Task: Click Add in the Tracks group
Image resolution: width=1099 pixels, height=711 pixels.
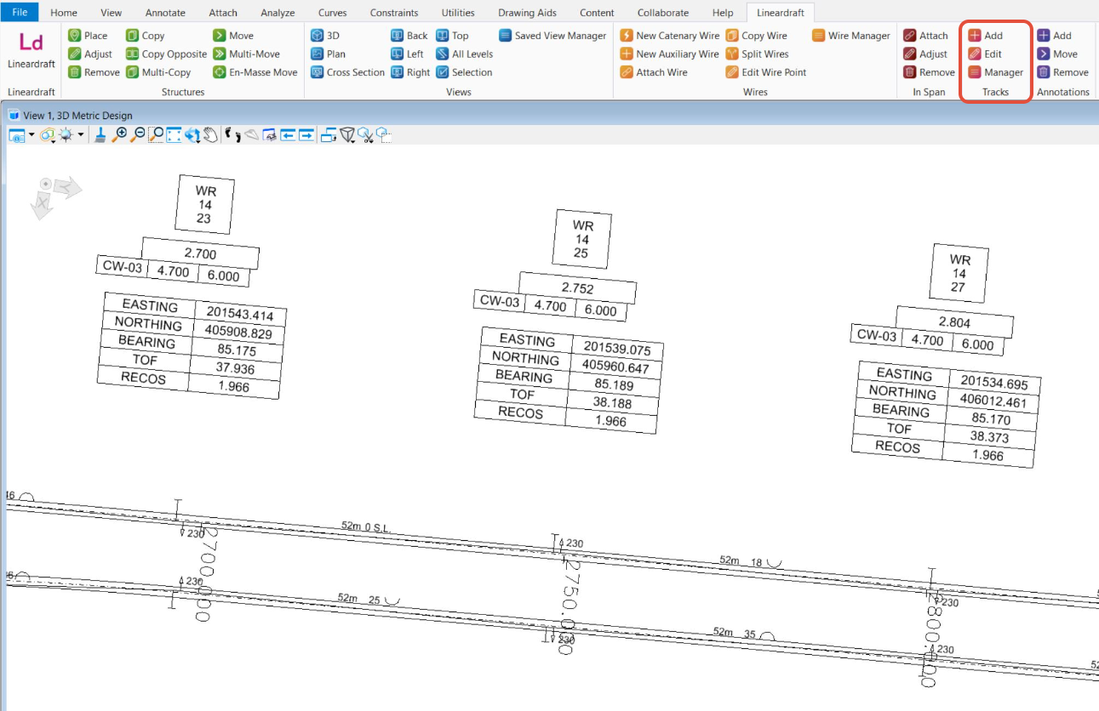Action: [986, 36]
